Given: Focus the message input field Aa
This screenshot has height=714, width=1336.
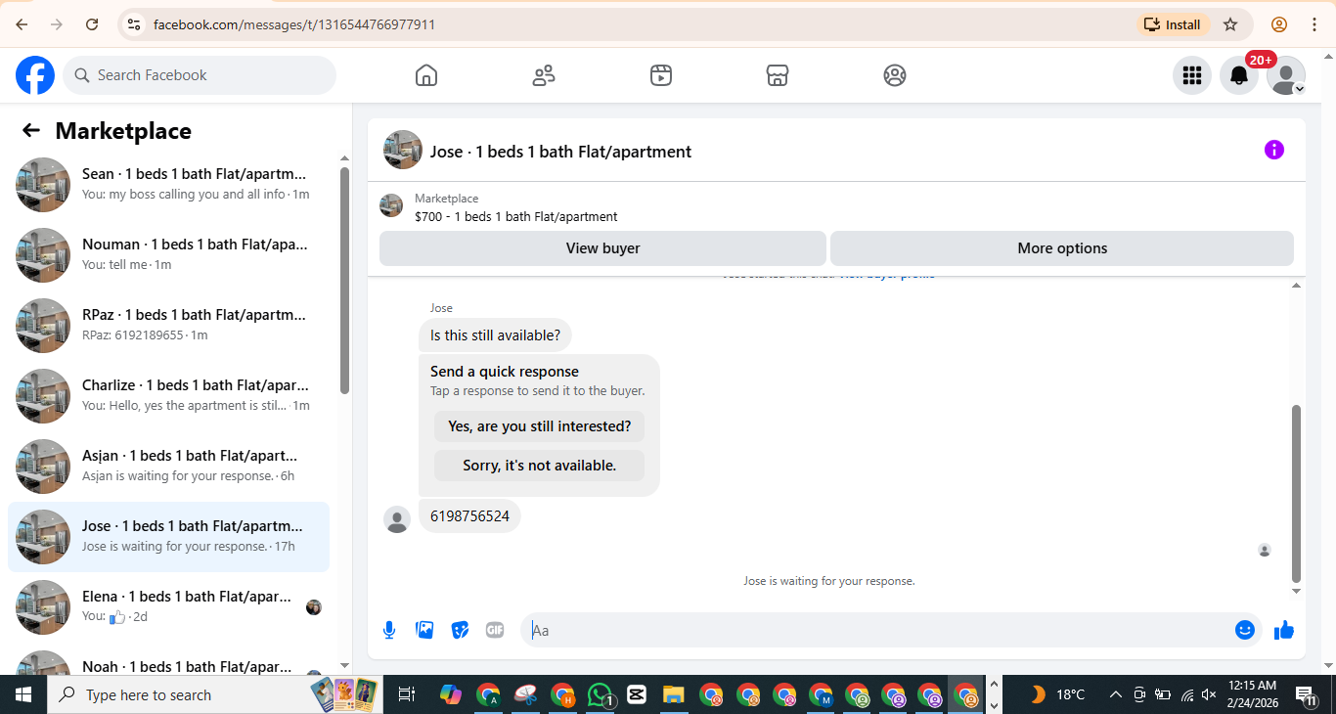Looking at the screenshot, I should (x=875, y=630).
